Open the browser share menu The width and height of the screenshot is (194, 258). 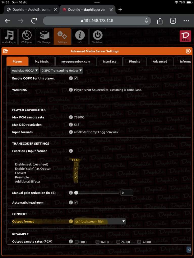pos(160,21)
